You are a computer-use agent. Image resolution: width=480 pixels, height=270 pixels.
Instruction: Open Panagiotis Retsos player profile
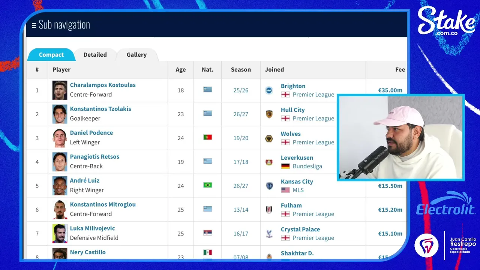coord(94,156)
